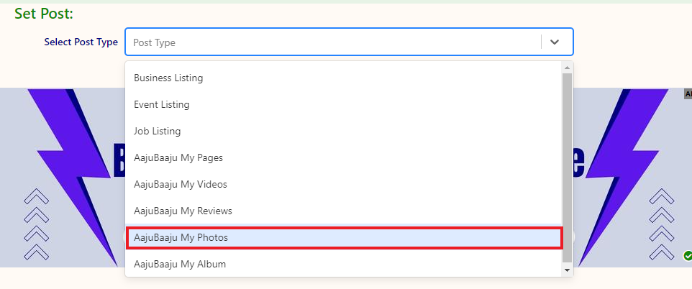The width and height of the screenshot is (692, 289).
Task: Pick the highlighted AajuBaaju My Photos option
Action: click(181, 237)
